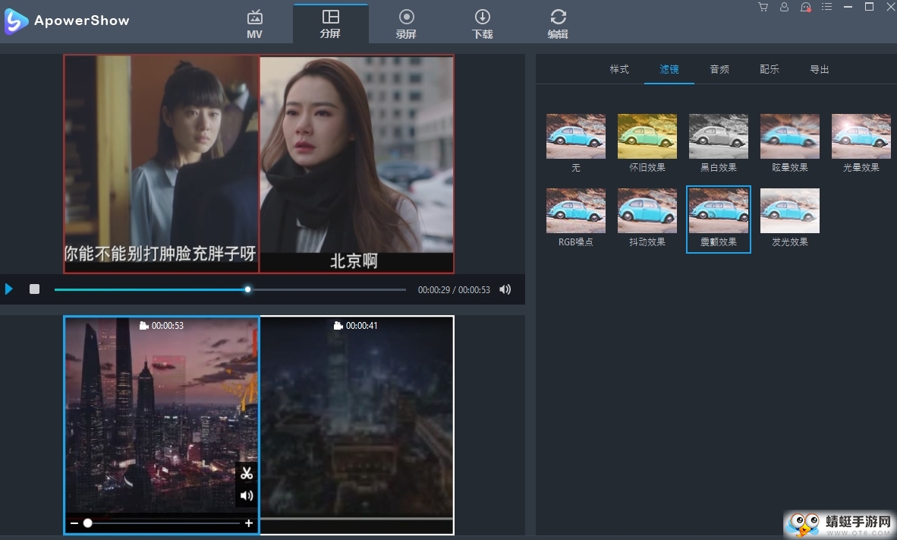Apply the 发光效果 glow filter
The width and height of the screenshot is (897, 540).
(790, 210)
